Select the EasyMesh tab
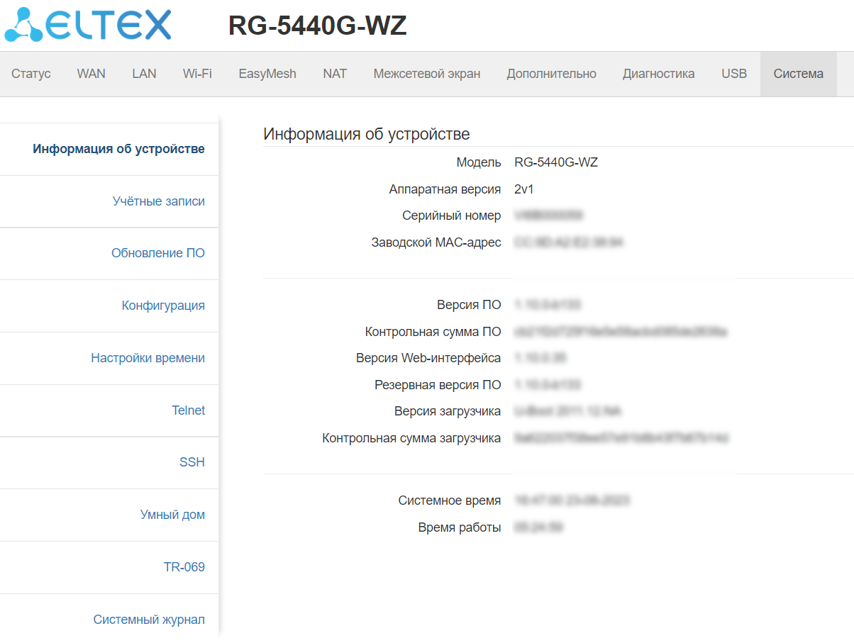The image size is (854, 643). tap(267, 74)
